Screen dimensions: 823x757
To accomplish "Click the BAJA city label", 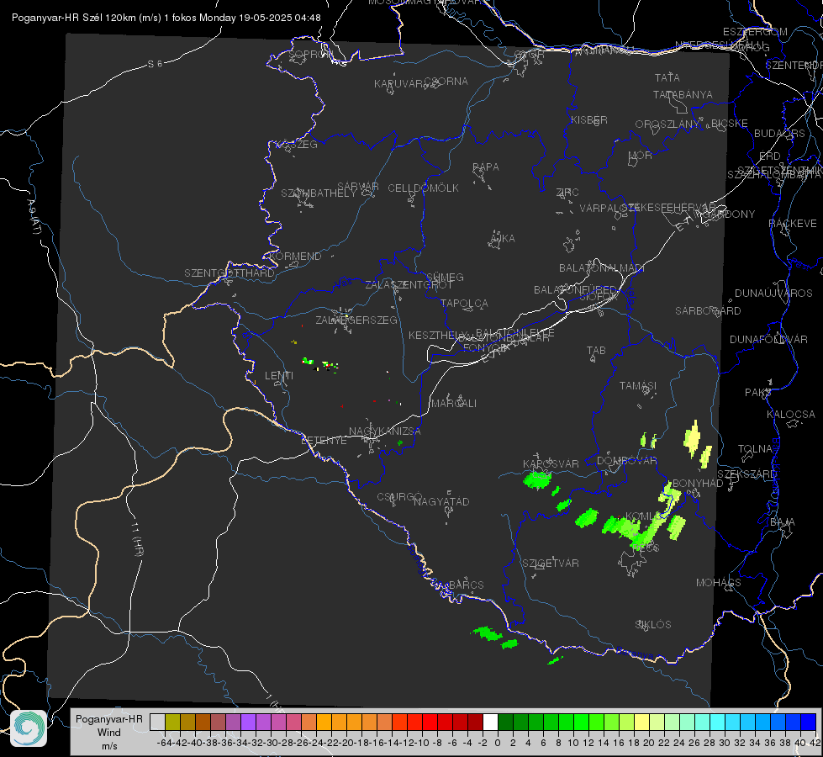I will point(783,521).
